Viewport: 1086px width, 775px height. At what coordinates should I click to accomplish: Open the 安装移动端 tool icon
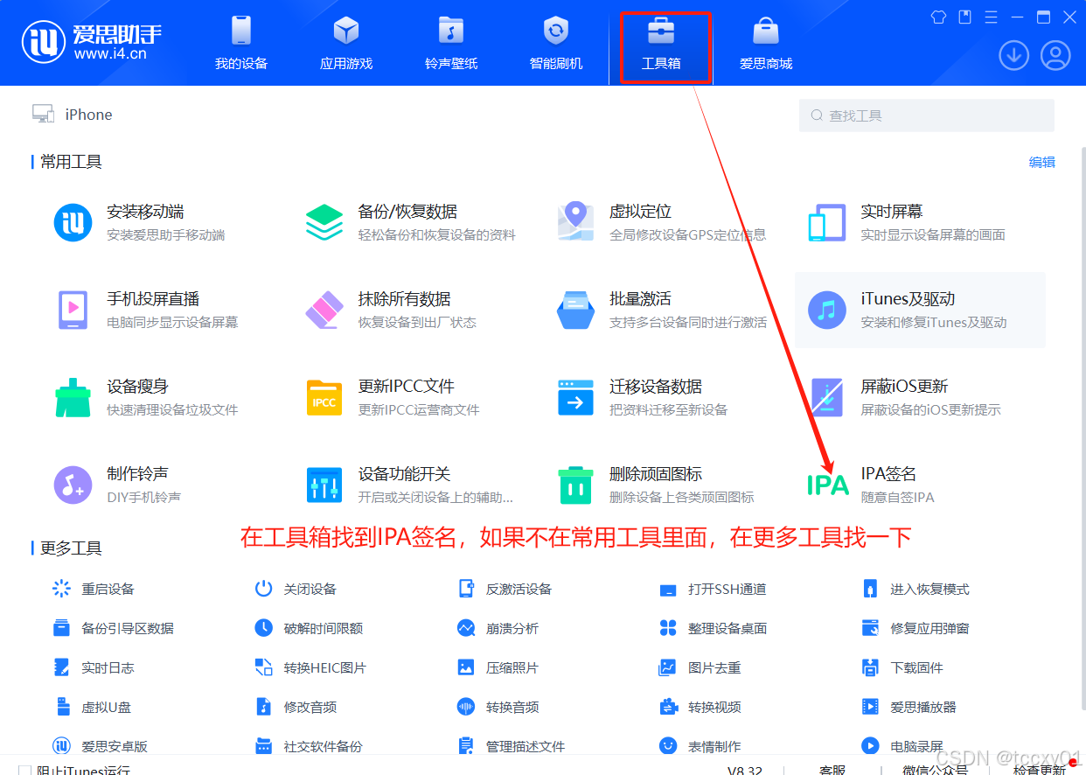(73, 222)
